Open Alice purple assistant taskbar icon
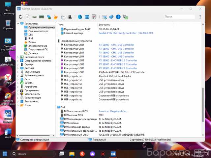The height and width of the screenshot is (158, 211). pos(92,154)
